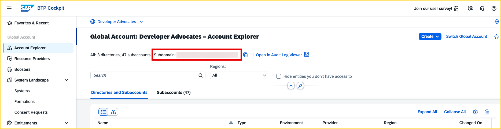
Task: Open settings gear at top right corner
Action: point(497,22)
